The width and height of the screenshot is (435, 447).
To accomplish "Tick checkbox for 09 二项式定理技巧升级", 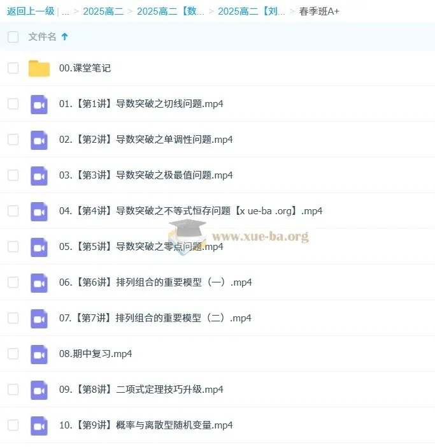I will (13, 390).
